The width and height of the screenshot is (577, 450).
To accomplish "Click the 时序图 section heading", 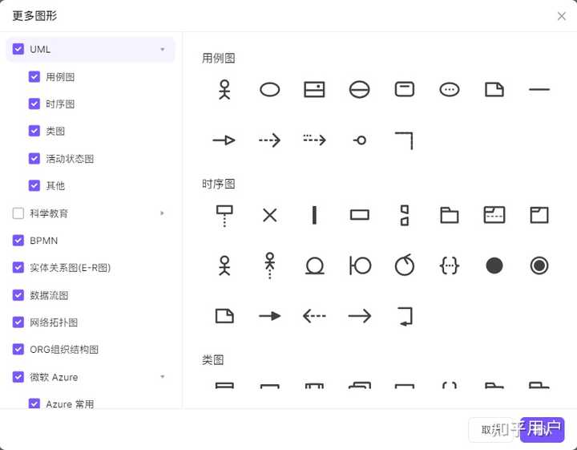I will pos(218,184).
